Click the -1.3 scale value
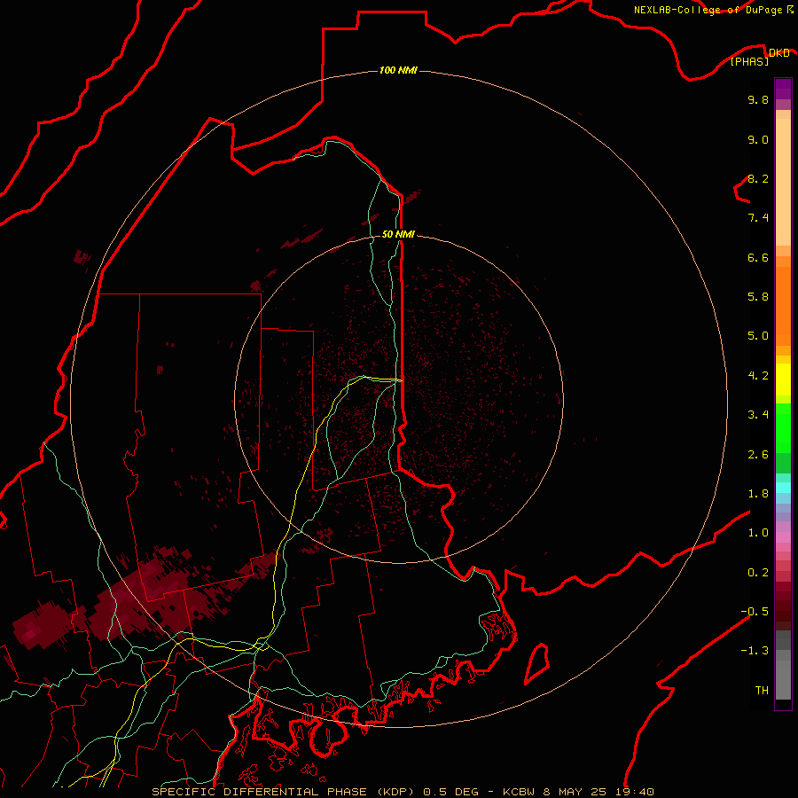Image resolution: width=798 pixels, height=798 pixels. coord(755,651)
